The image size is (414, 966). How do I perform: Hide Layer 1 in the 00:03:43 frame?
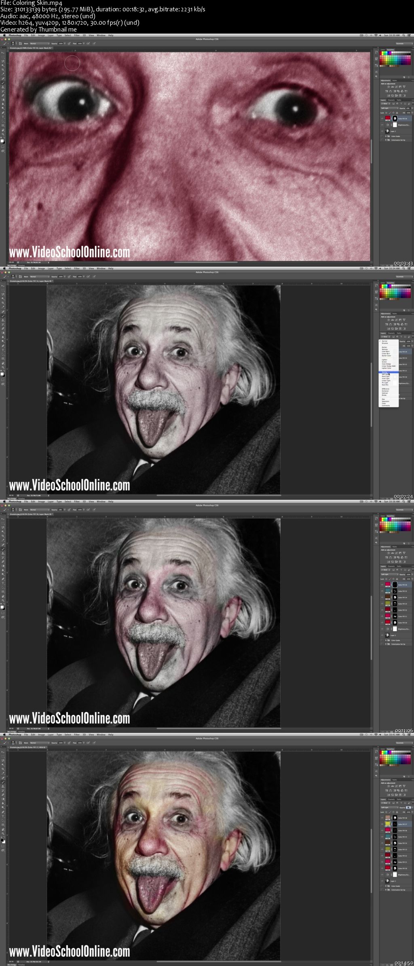(382, 131)
